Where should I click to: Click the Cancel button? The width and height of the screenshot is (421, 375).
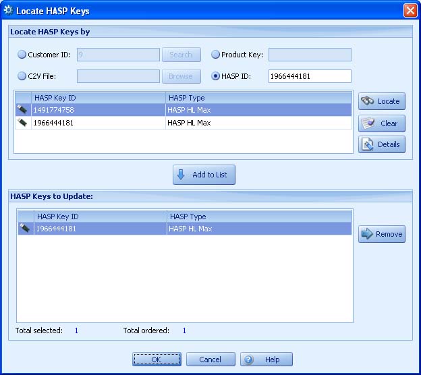point(210,359)
